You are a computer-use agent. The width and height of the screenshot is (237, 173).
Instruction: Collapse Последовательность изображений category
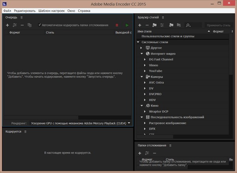click(x=142, y=117)
